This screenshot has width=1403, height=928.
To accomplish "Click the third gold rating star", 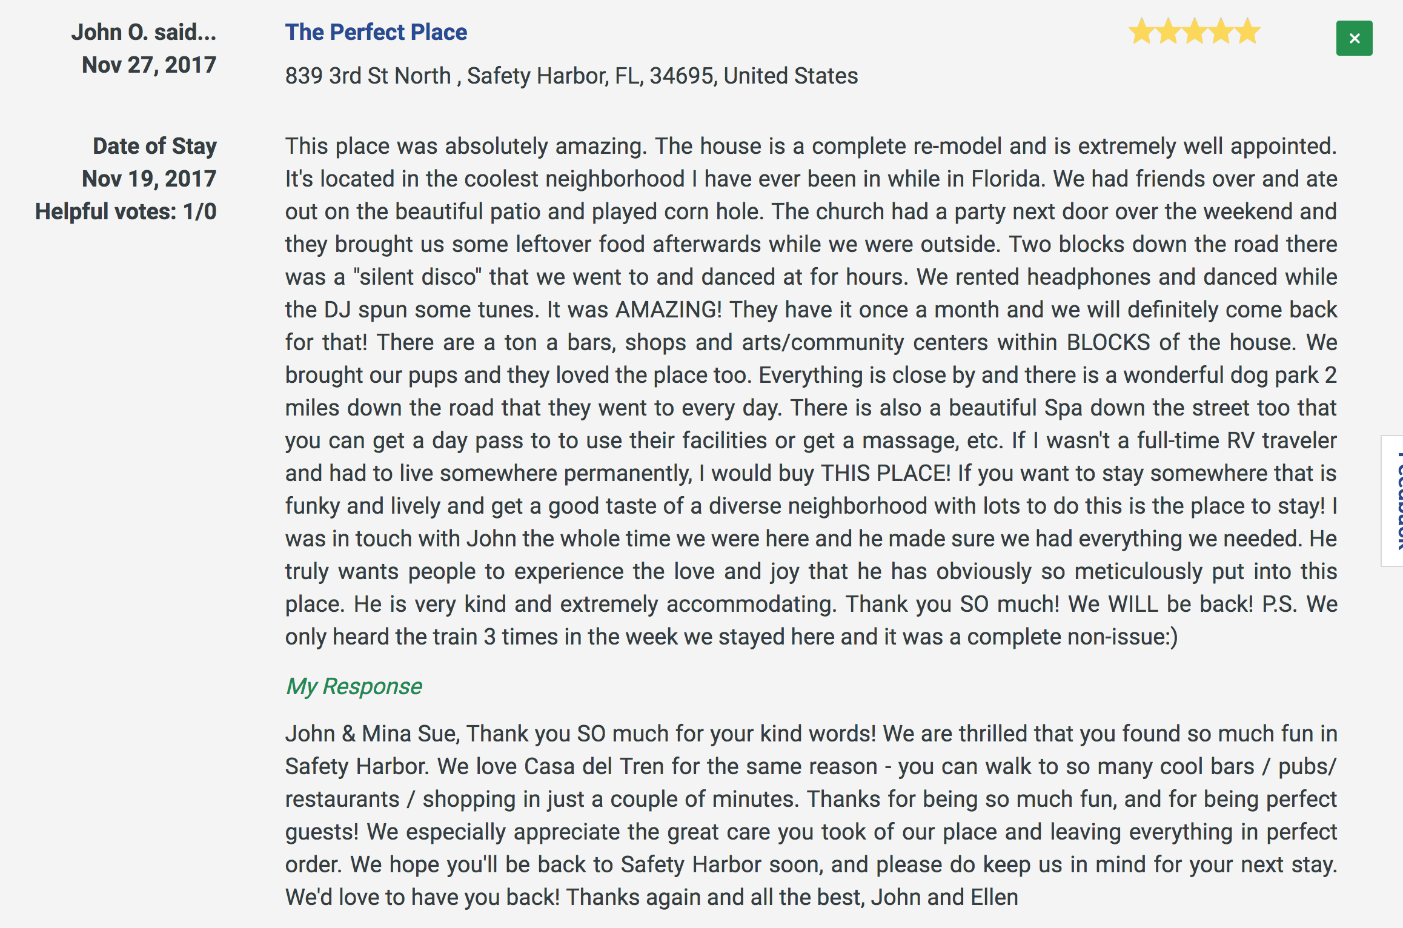I will point(1195,31).
